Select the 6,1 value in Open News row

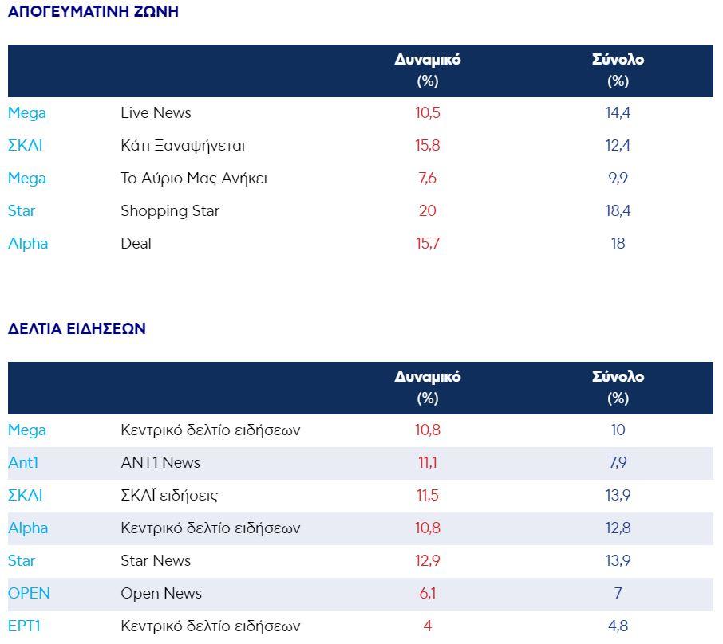[428, 594]
